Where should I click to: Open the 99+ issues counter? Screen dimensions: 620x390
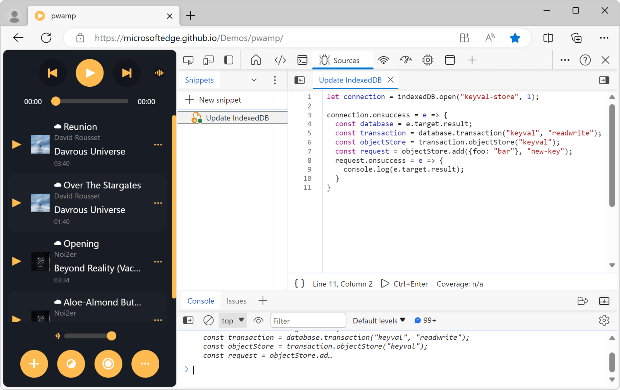425,320
